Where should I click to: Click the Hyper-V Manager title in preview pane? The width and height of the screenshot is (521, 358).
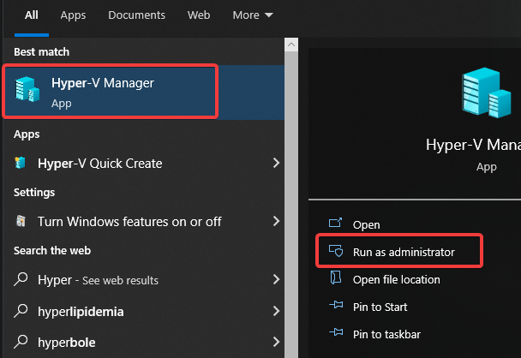point(474,145)
